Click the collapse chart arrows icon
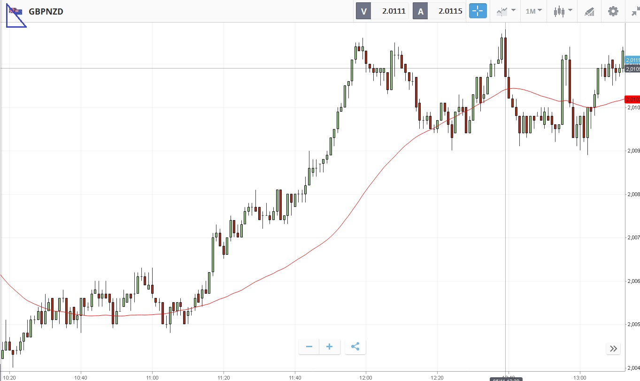 click(634, 11)
